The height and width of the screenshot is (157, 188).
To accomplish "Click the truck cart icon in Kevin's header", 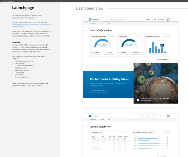I will click(x=168, y=116).
